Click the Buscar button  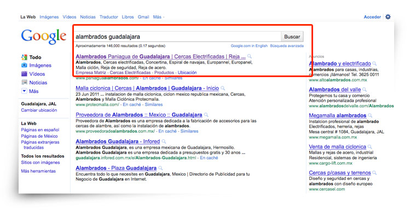[292, 37]
